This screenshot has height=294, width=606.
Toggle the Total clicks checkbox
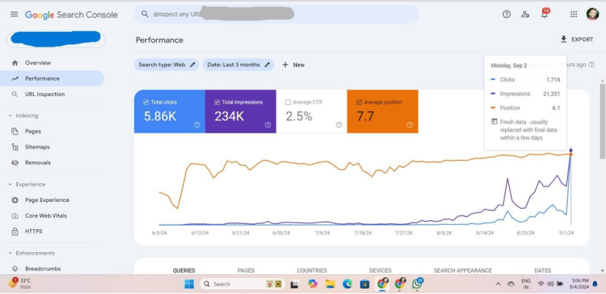pyautogui.click(x=146, y=102)
